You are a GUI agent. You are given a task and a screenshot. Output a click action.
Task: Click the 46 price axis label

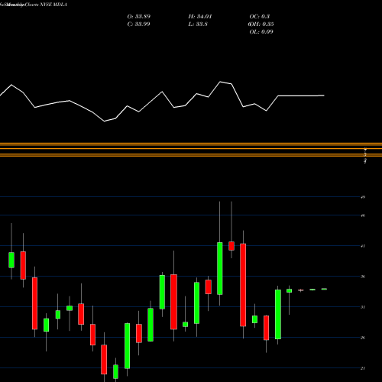(363, 215)
